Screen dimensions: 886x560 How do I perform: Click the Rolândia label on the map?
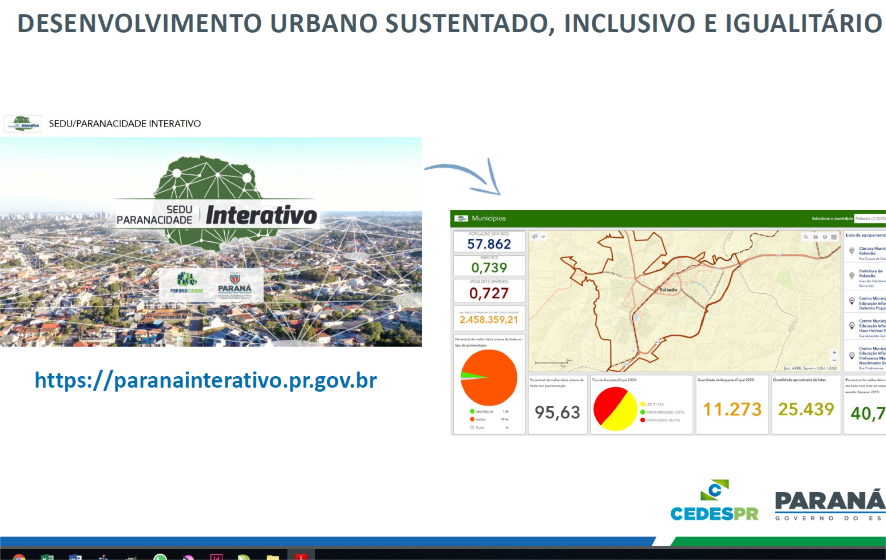[x=668, y=290]
